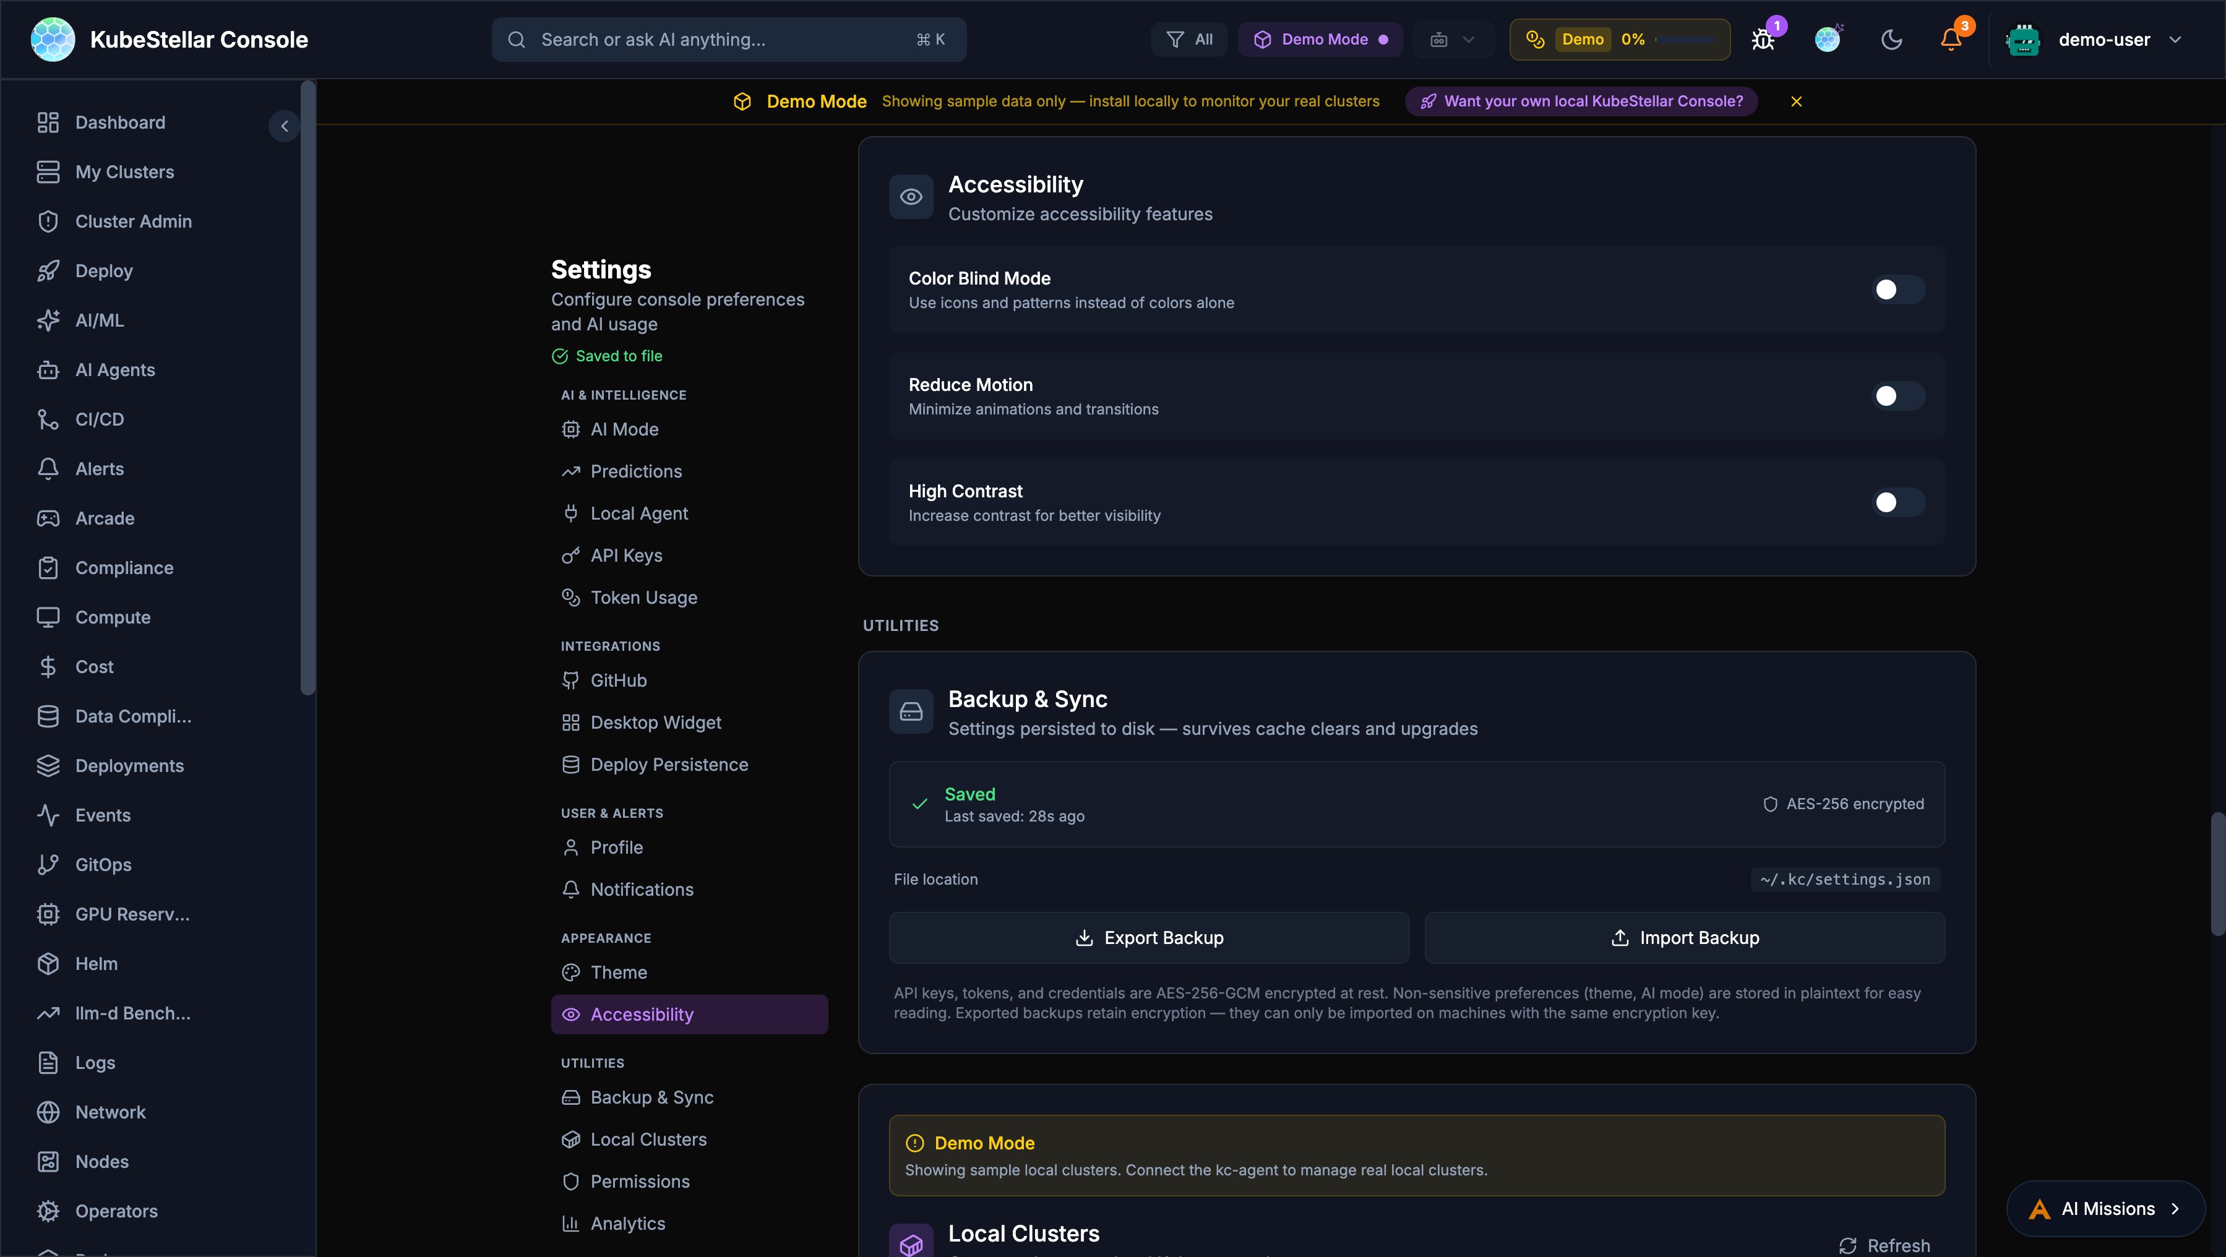Click the Export Backup button
The width and height of the screenshot is (2226, 1257).
pyautogui.click(x=1148, y=937)
